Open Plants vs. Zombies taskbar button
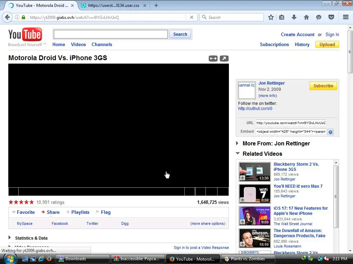Screen dimensions: 353x264 click(x=248, y=259)
